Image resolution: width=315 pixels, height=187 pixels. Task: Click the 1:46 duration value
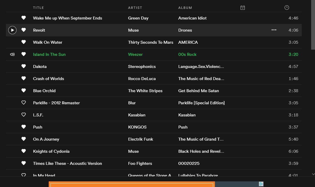(x=293, y=79)
